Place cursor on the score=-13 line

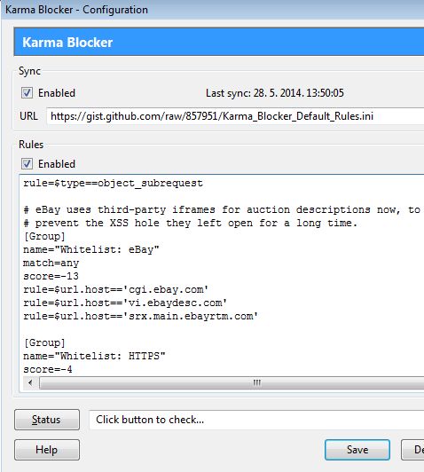(x=51, y=276)
